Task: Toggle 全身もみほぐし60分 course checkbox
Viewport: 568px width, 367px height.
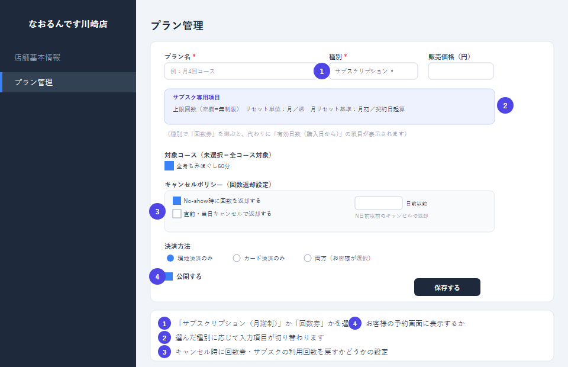Action: [169, 166]
